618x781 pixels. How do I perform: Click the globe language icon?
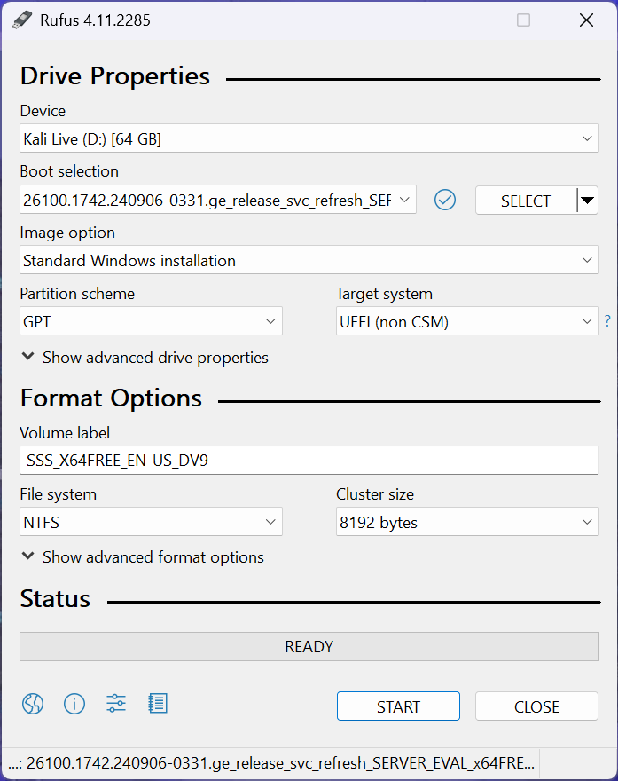(33, 704)
